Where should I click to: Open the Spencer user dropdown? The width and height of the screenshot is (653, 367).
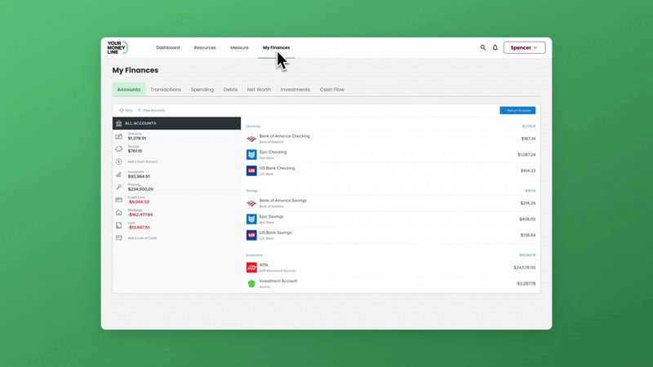click(x=524, y=47)
